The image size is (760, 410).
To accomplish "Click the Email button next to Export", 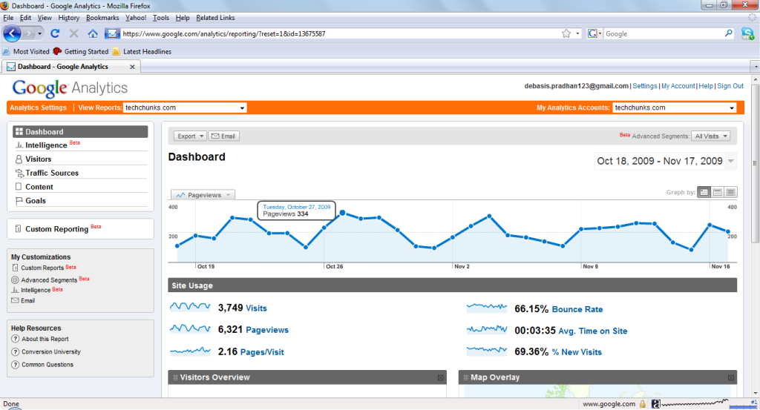I will 223,136.
